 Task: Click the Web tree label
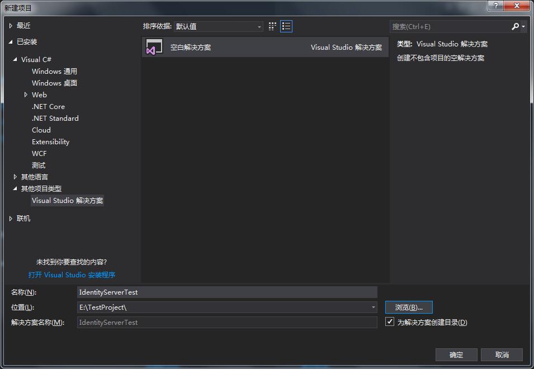[x=39, y=94]
